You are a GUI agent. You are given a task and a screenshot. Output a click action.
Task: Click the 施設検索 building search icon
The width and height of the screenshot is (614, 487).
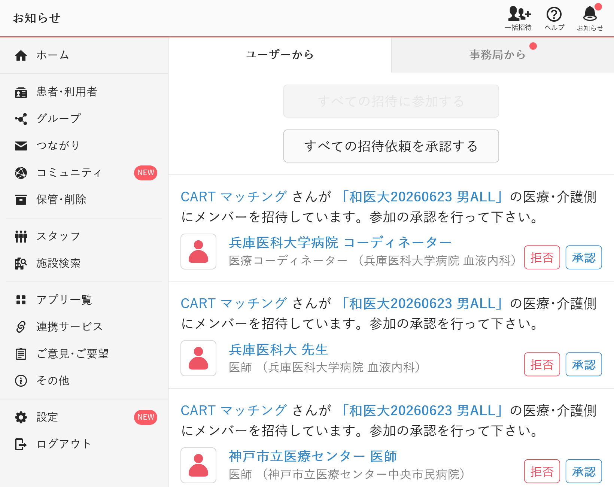21,264
